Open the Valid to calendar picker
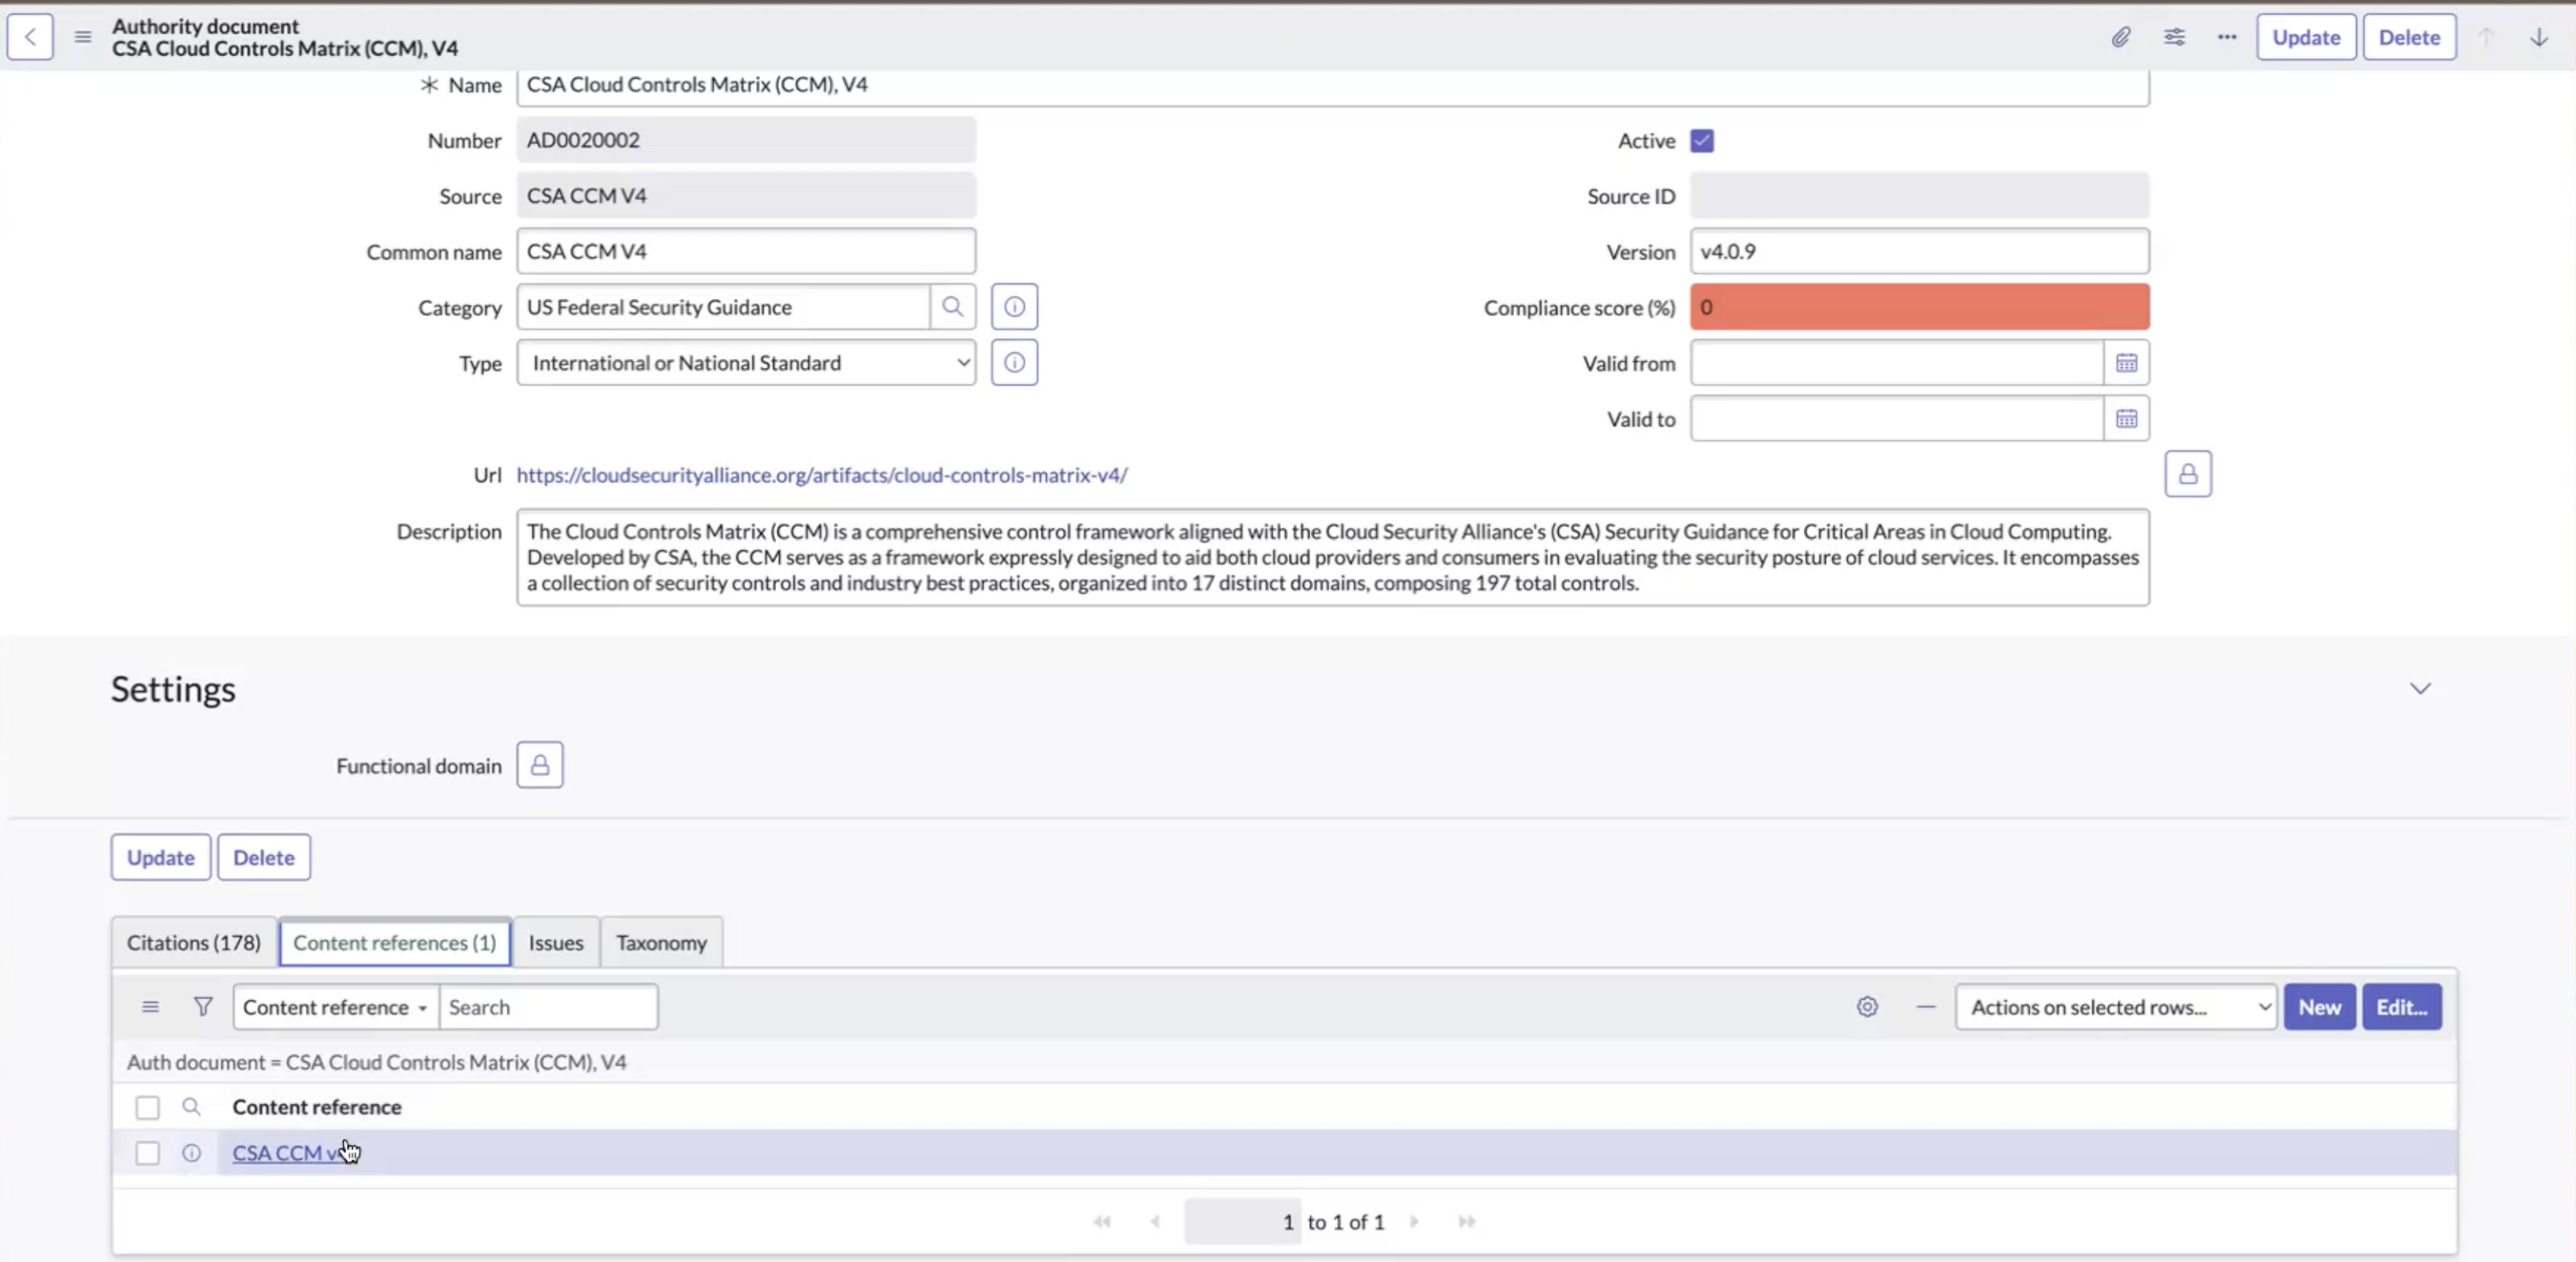The height and width of the screenshot is (1262, 2576). 2126,419
